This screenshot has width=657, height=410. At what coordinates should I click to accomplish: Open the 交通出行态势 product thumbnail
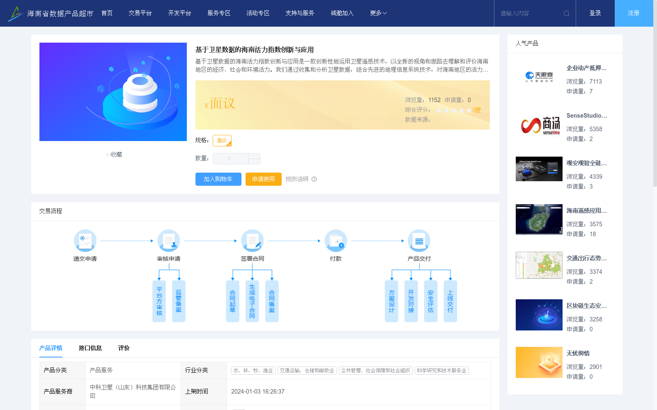(x=539, y=265)
